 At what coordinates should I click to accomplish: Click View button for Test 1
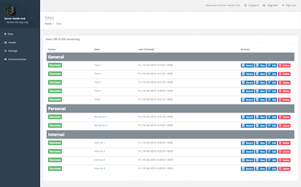point(260,65)
